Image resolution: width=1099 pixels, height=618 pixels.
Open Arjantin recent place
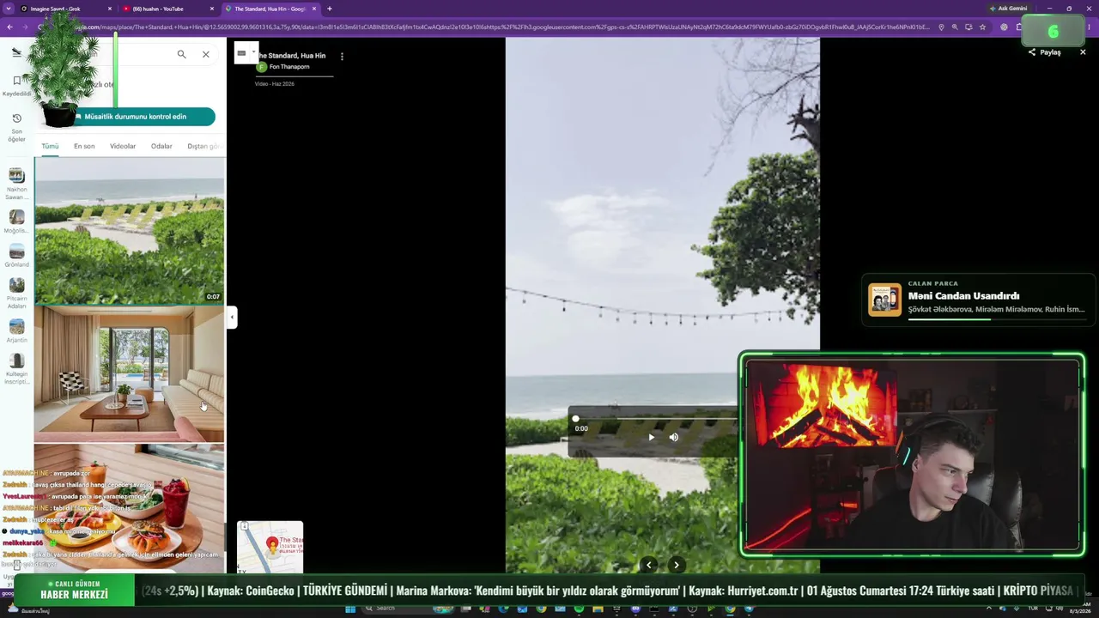[16, 331]
